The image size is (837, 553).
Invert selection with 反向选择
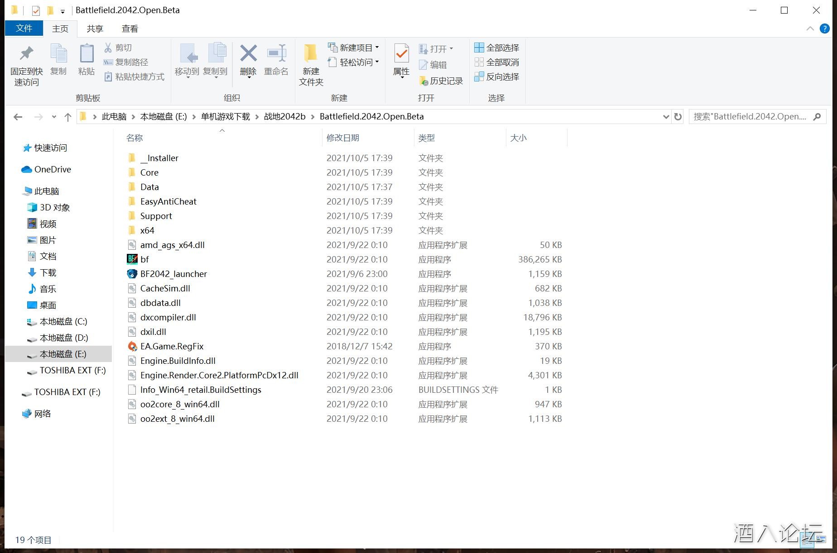pyautogui.click(x=497, y=76)
